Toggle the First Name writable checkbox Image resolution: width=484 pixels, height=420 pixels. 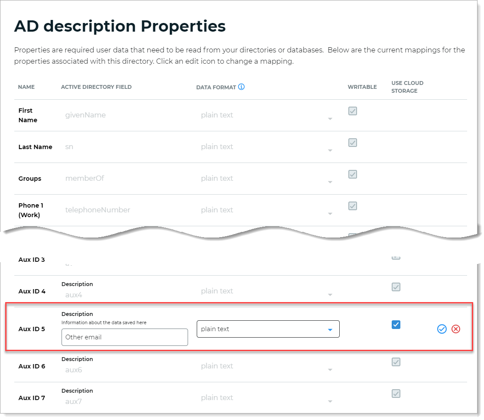(x=353, y=111)
